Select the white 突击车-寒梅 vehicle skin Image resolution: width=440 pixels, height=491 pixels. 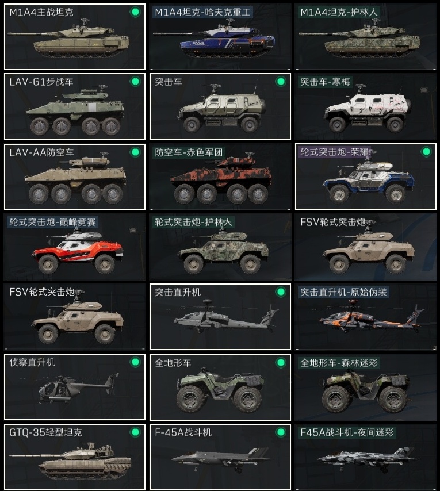pos(366,106)
